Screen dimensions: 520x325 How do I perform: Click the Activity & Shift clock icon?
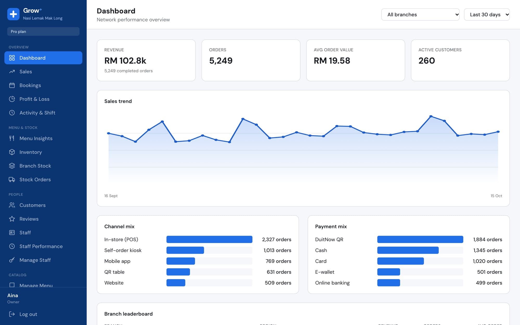(12, 113)
